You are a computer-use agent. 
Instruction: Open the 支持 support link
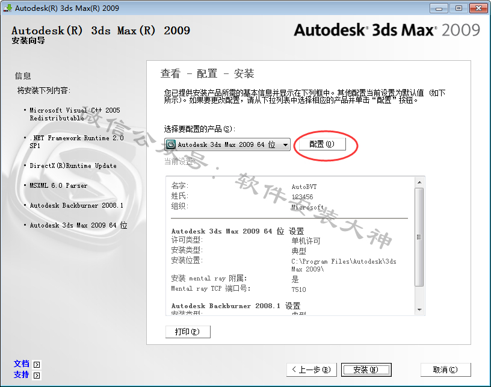(21, 374)
